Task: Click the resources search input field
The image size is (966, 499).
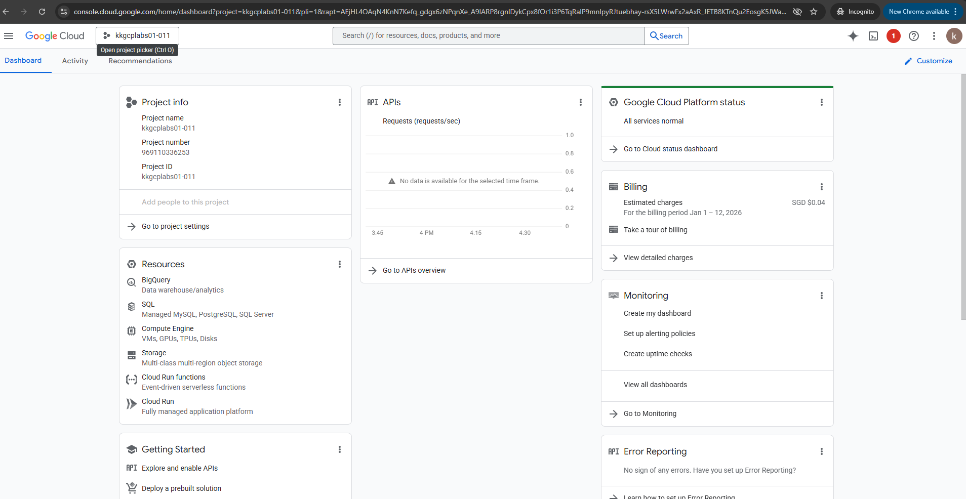Action: pos(488,36)
